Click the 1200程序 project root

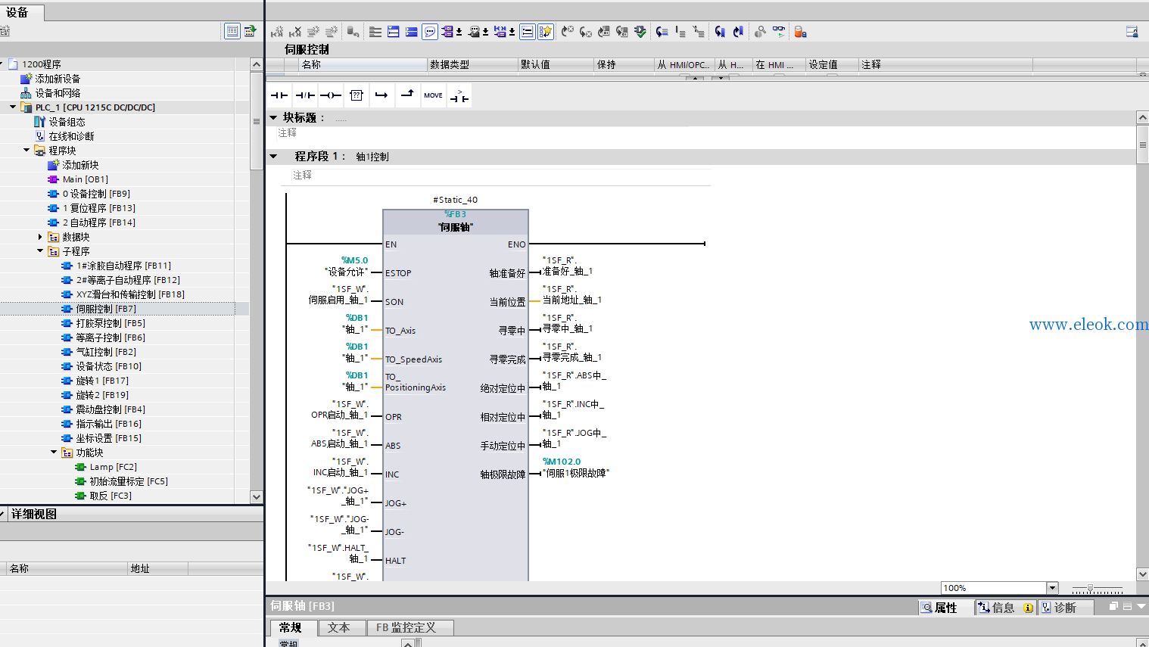point(41,64)
